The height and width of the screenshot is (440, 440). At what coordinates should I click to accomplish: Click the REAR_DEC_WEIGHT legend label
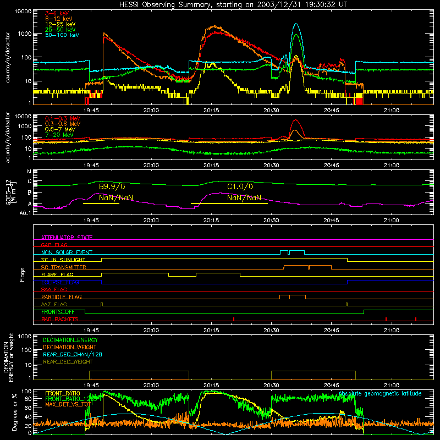tap(68, 362)
